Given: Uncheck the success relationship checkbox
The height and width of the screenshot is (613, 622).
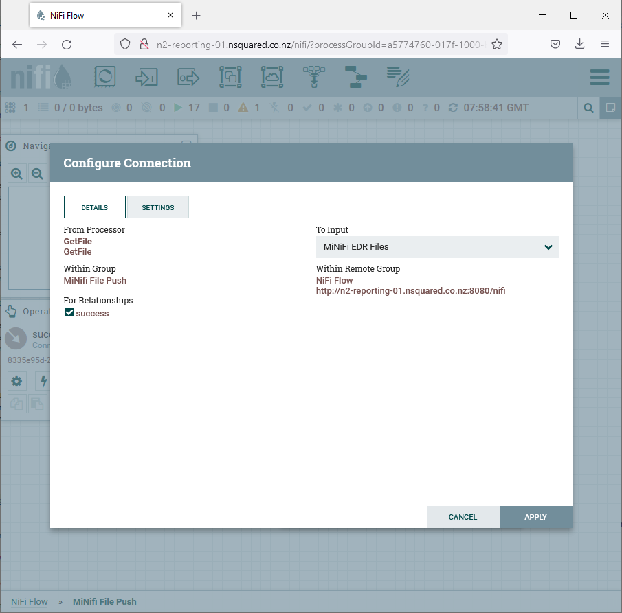Looking at the screenshot, I should pyautogui.click(x=69, y=312).
